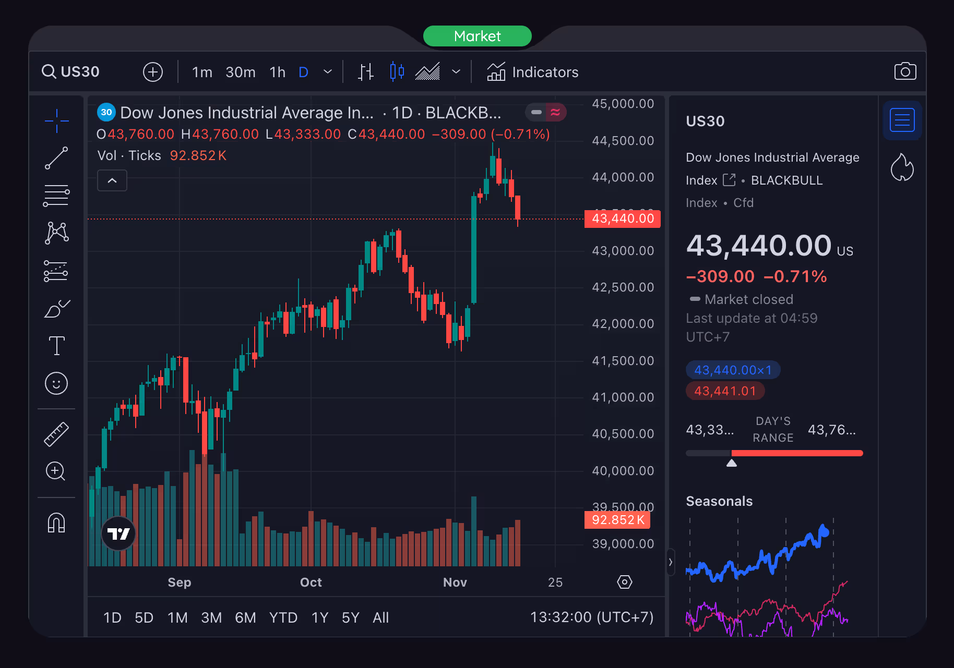Screen dimensions: 954x668
Task: Click the 13:32:00 (UTC+7) timezone clock
Action: click(592, 617)
